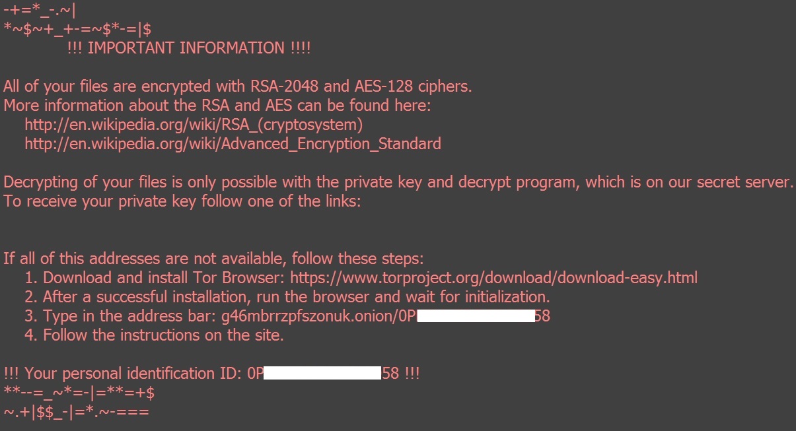Click the 'Your personal identification ID' text
796x431 pixels.
click(124, 374)
